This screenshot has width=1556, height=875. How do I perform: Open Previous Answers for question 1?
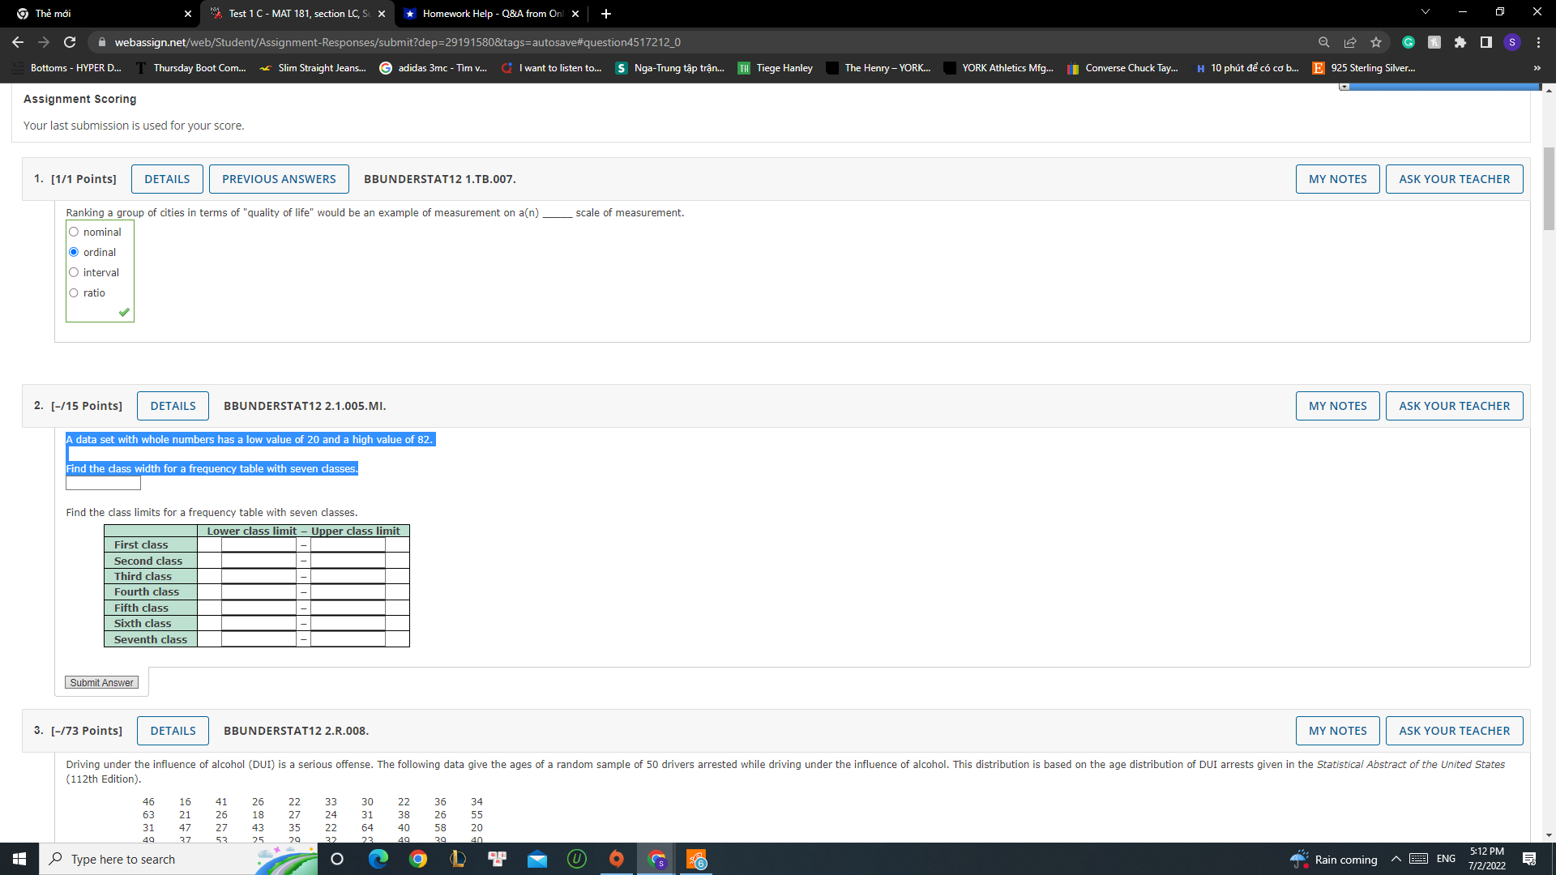point(279,179)
